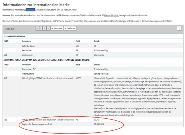Open the Madrid Monitor link

click(111, 15)
